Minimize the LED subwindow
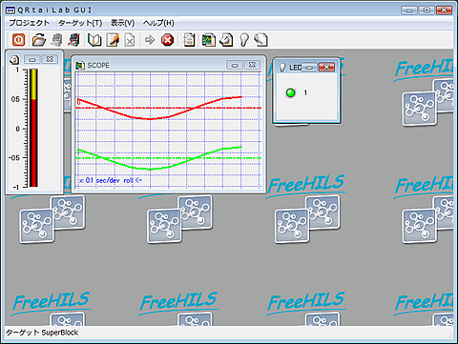The image size is (458, 344). [309, 68]
